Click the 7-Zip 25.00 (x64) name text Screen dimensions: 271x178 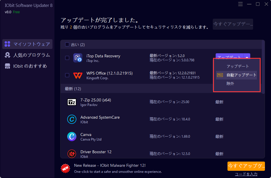coord(96,100)
